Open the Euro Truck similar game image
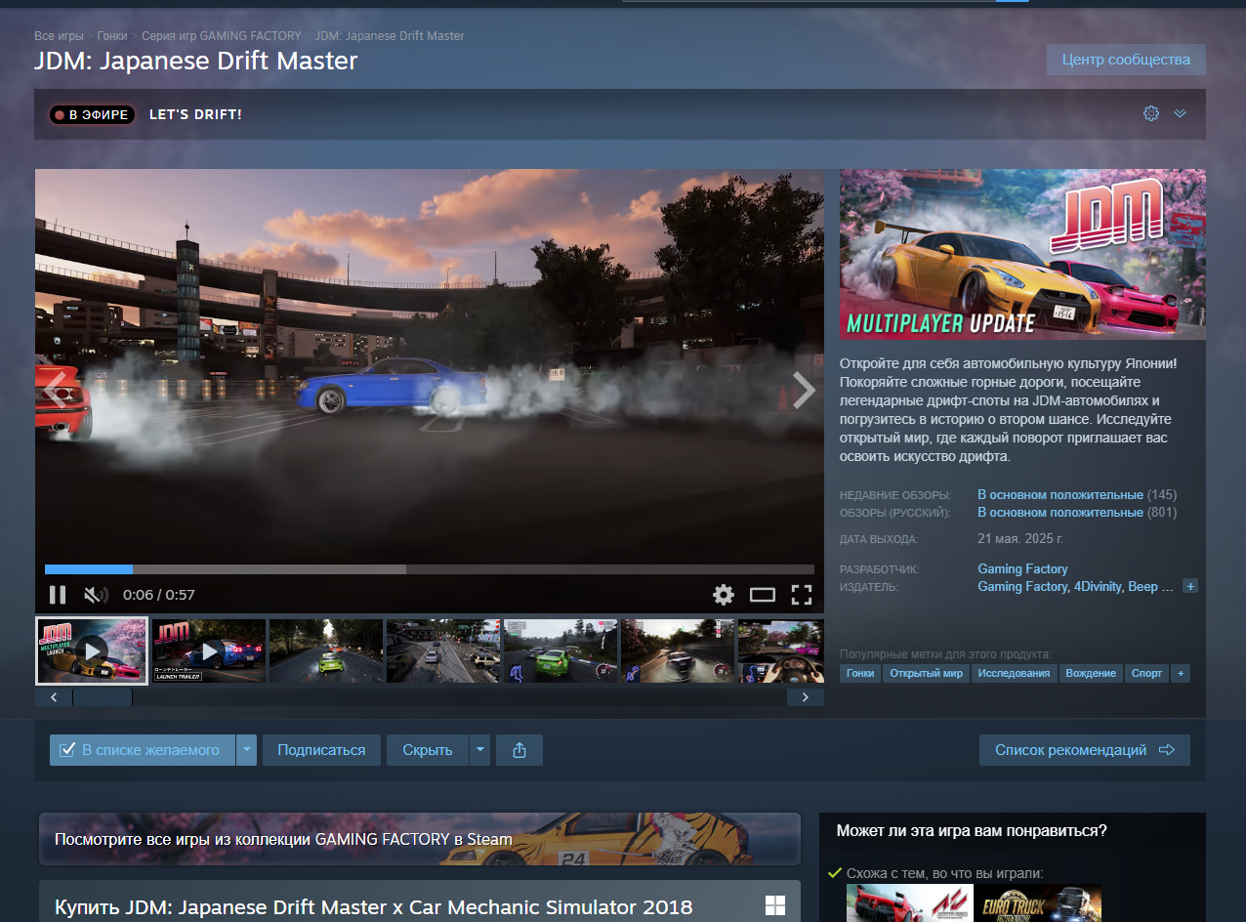The width and height of the screenshot is (1246, 922). click(x=1039, y=903)
